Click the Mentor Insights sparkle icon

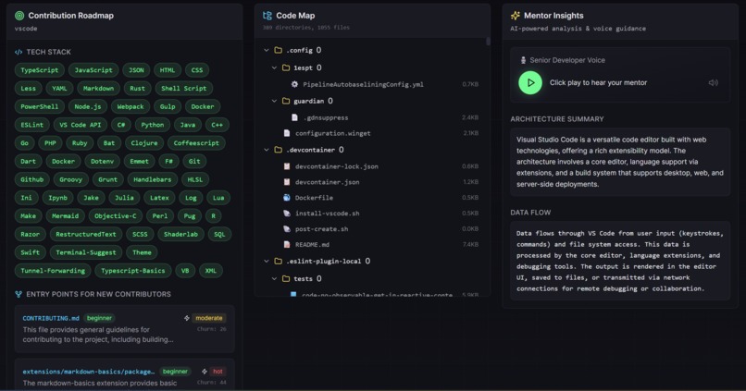[516, 16]
